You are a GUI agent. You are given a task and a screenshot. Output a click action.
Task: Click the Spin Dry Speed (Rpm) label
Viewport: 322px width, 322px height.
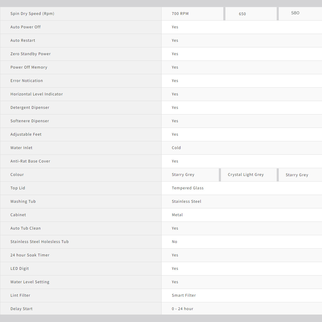32,14
